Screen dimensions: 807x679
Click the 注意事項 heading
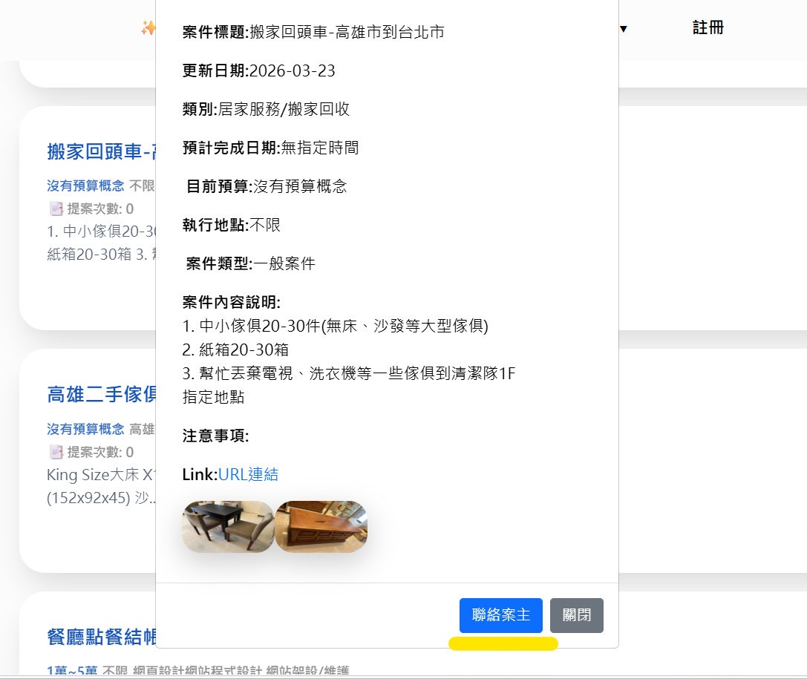coord(215,436)
